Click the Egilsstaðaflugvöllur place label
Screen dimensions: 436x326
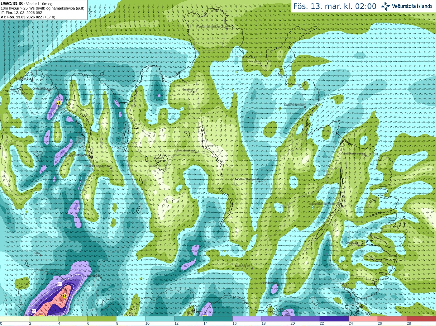tap(325, 204)
